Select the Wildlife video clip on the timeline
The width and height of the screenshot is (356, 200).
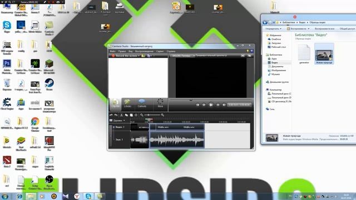pyautogui.click(x=177, y=127)
